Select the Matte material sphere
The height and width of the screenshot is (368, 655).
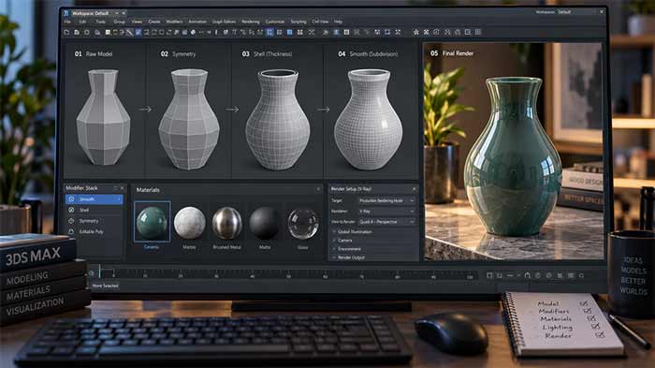(x=265, y=223)
